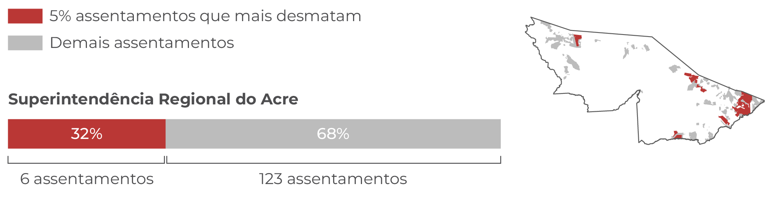The height and width of the screenshot is (219, 784).
Task: Select the '5% assentamentos que mais desmatam' legend label
Action: (205, 16)
